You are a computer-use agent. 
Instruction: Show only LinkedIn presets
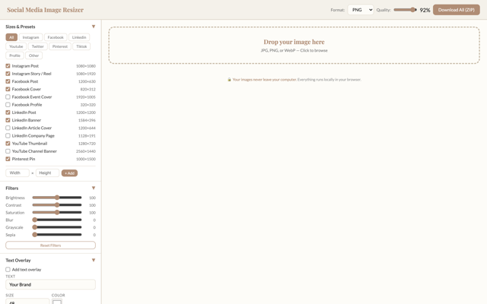pyautogui.click(x=79, y=37)
